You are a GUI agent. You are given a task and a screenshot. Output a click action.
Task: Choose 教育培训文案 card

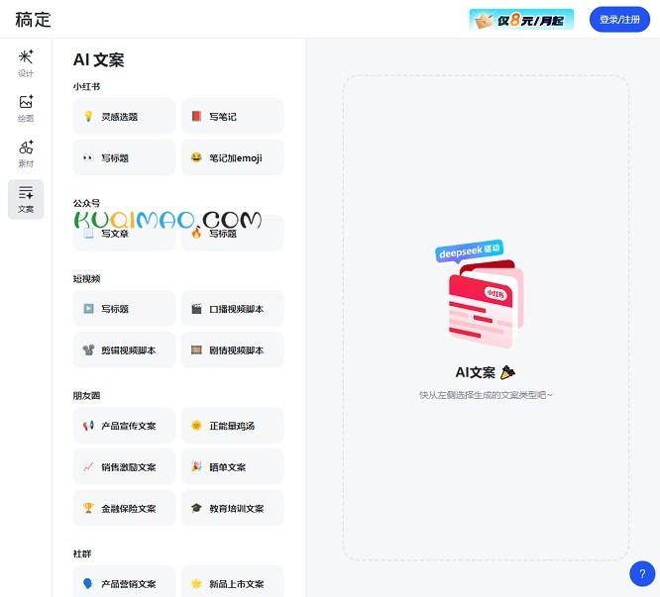click(x=232, y=508)
